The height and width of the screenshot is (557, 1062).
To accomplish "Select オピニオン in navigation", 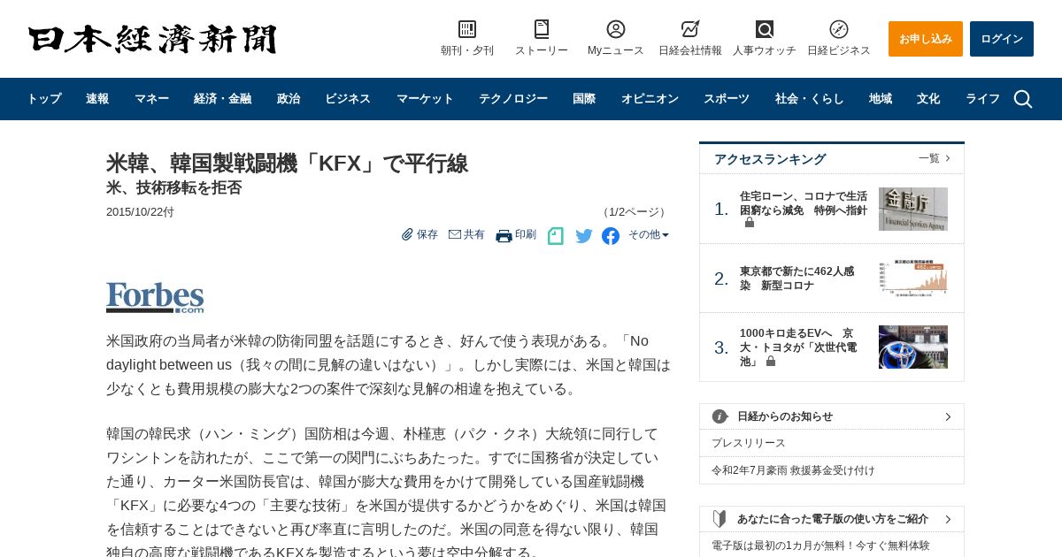I will [x=650, y=99].
